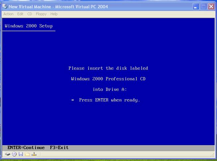The image size is (217, 161).
Task: Close the Virtual PC window
Action: point(211,7)
